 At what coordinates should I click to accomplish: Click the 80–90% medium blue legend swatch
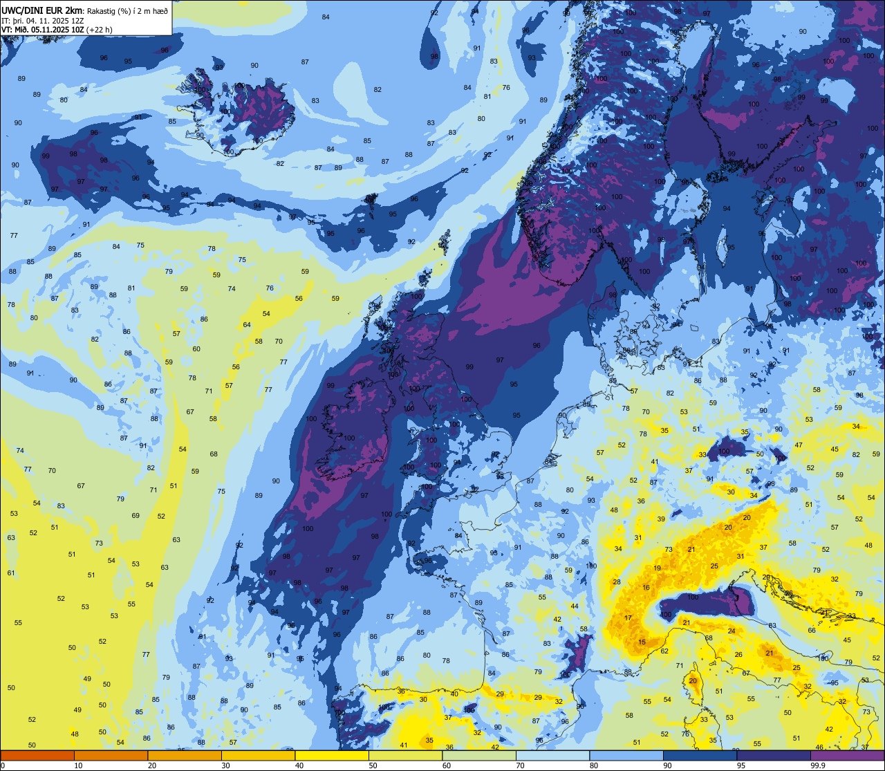(x=626, y=755)
